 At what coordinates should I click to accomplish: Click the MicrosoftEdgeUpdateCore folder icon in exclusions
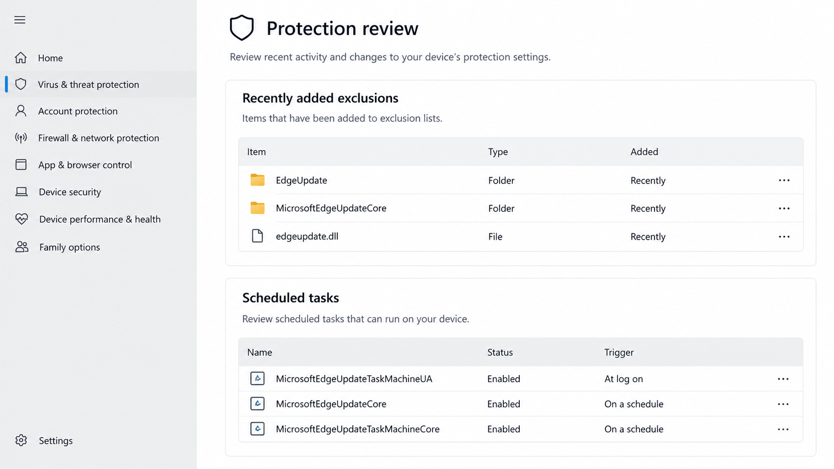click(x=257, y=208)
